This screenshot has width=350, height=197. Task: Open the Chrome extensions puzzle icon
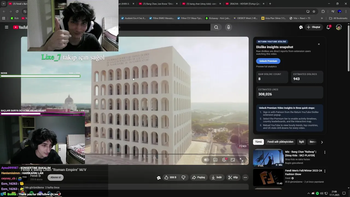click(x=323, y=11)
